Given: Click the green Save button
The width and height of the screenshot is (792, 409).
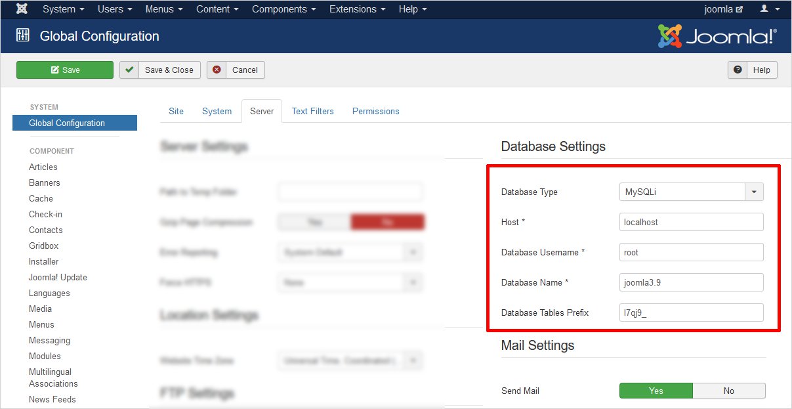Looking at the screenshot, I should 64,70.
